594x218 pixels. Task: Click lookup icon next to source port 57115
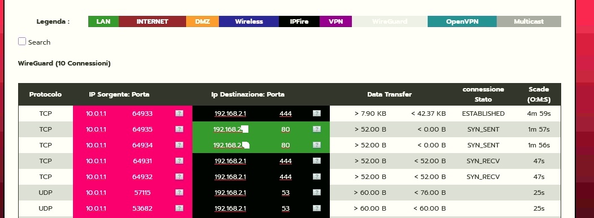179,193
